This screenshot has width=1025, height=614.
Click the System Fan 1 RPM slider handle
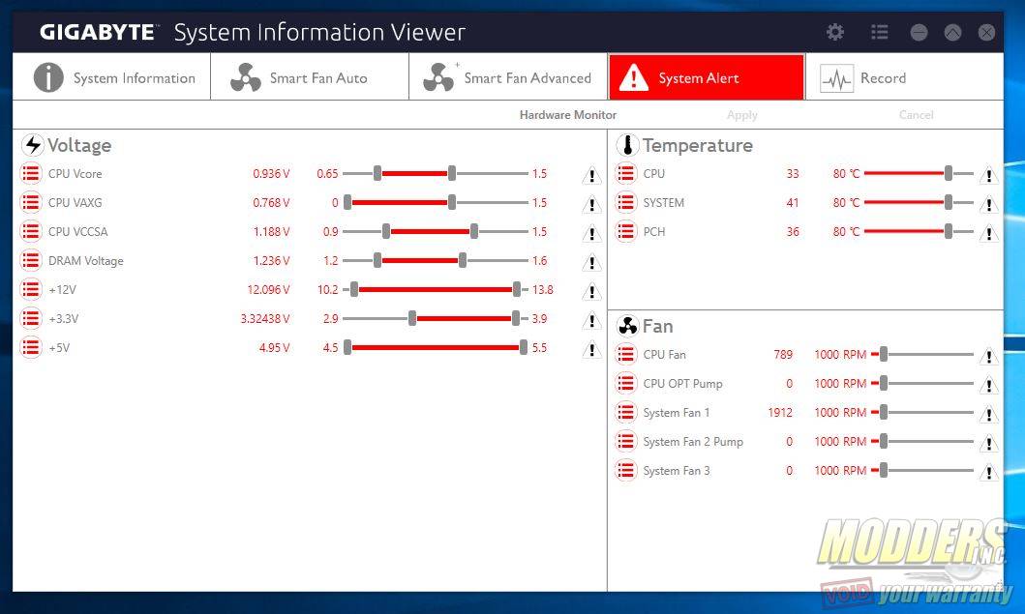pos(884,412)
